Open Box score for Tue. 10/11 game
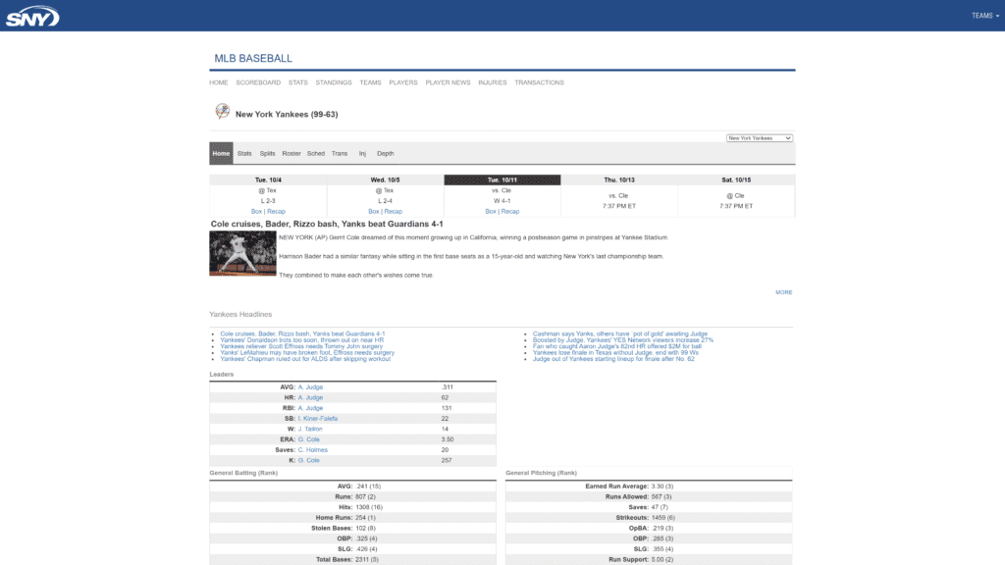This screenshot has width=1005, height=565. (491, 212)
